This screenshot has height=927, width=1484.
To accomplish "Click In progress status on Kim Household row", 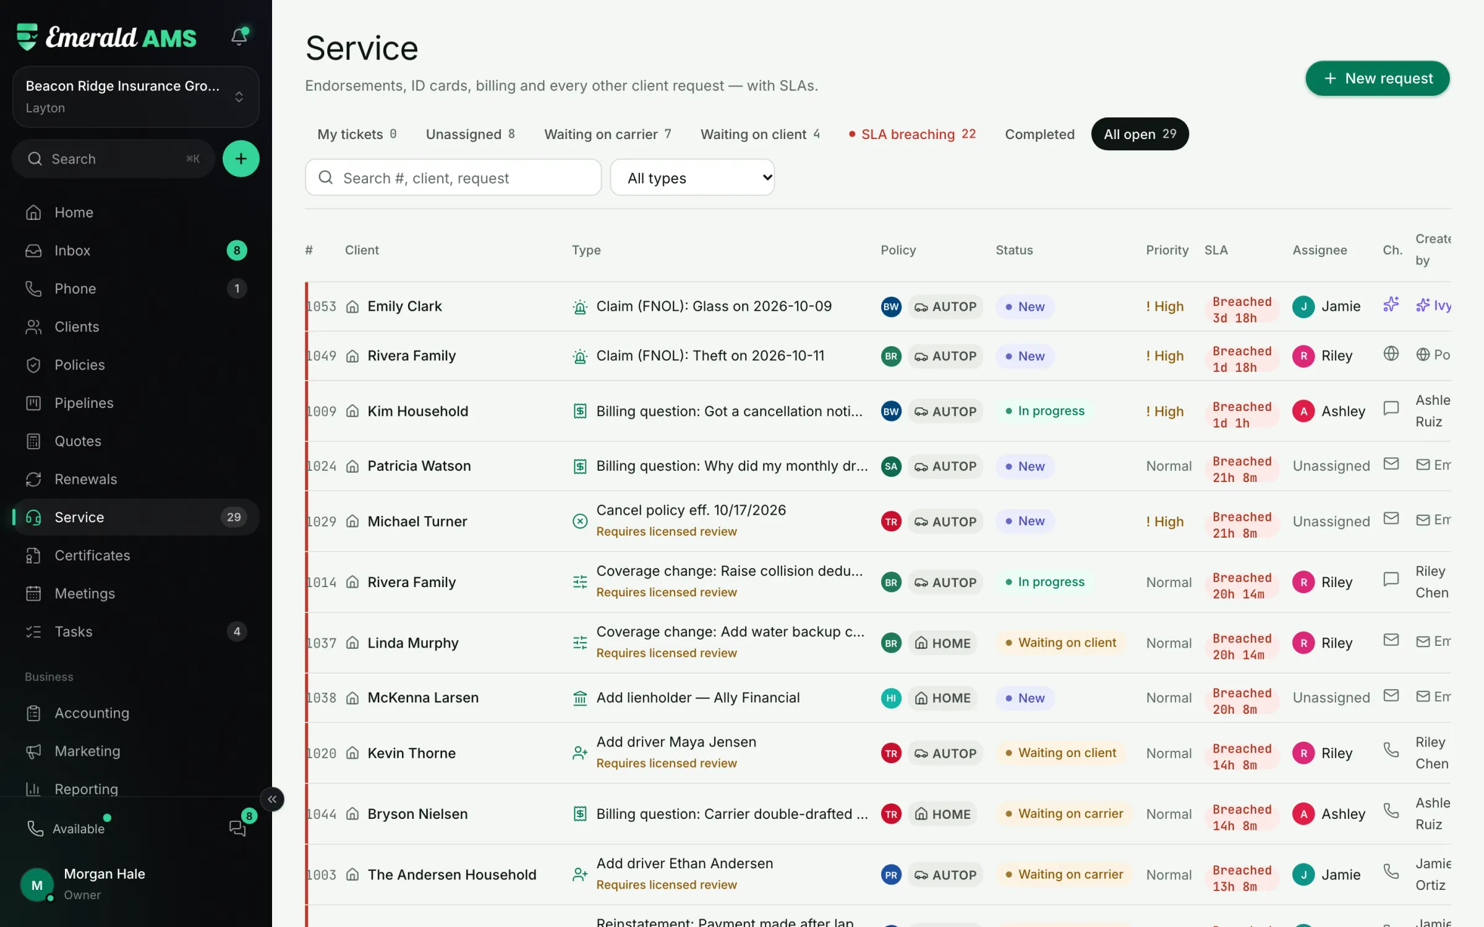I will pyautogui.click(x=1044, y=411).
